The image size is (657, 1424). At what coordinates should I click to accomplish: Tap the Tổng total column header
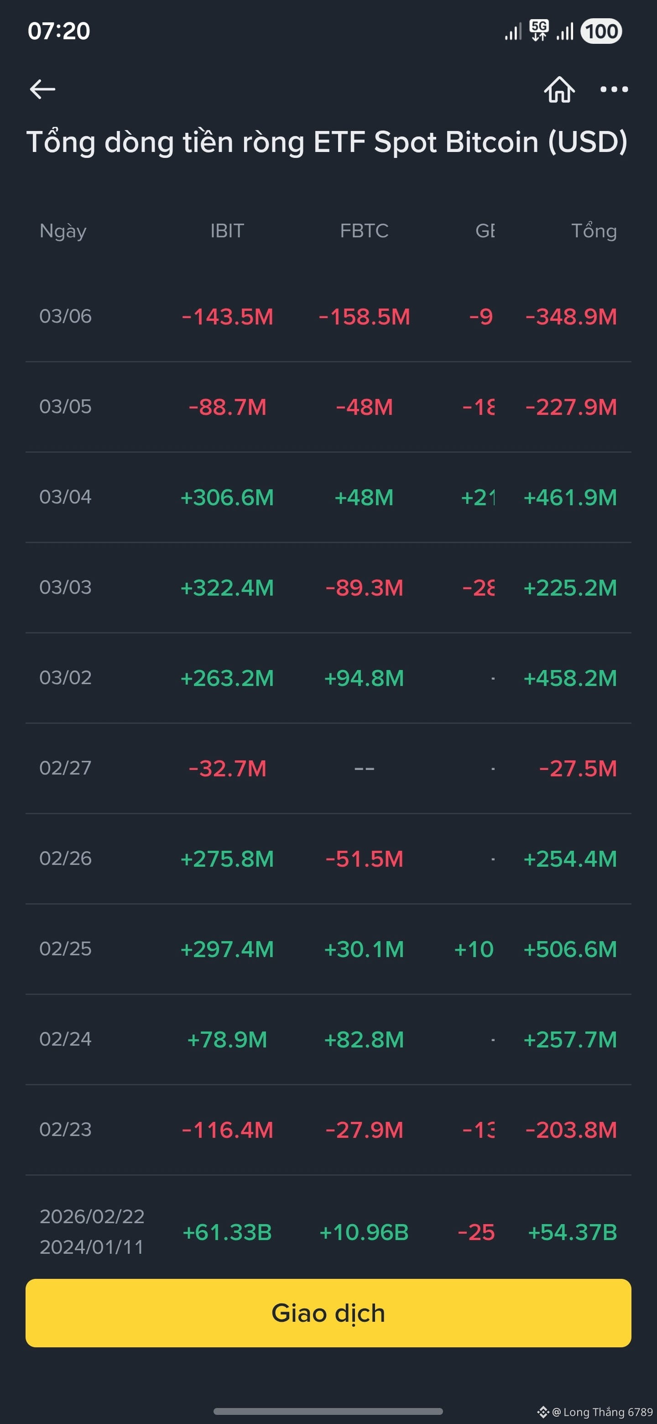click(x=594, y=230)
